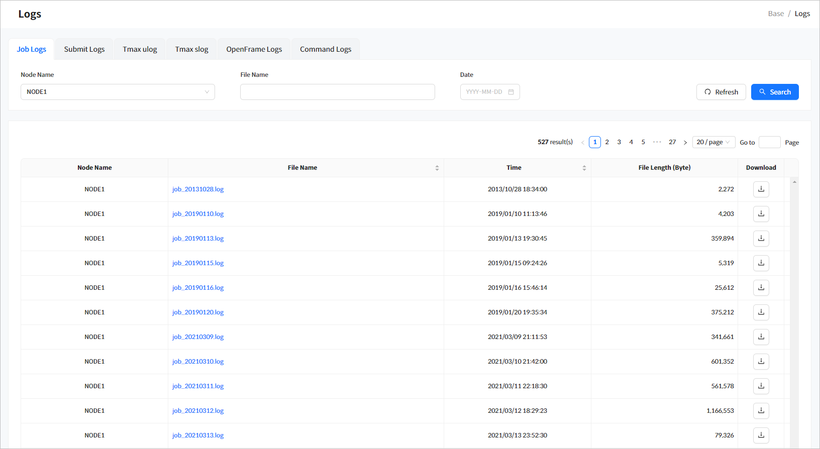
Task: Open the 20 / page size selector
Action: tap(713, 142)
